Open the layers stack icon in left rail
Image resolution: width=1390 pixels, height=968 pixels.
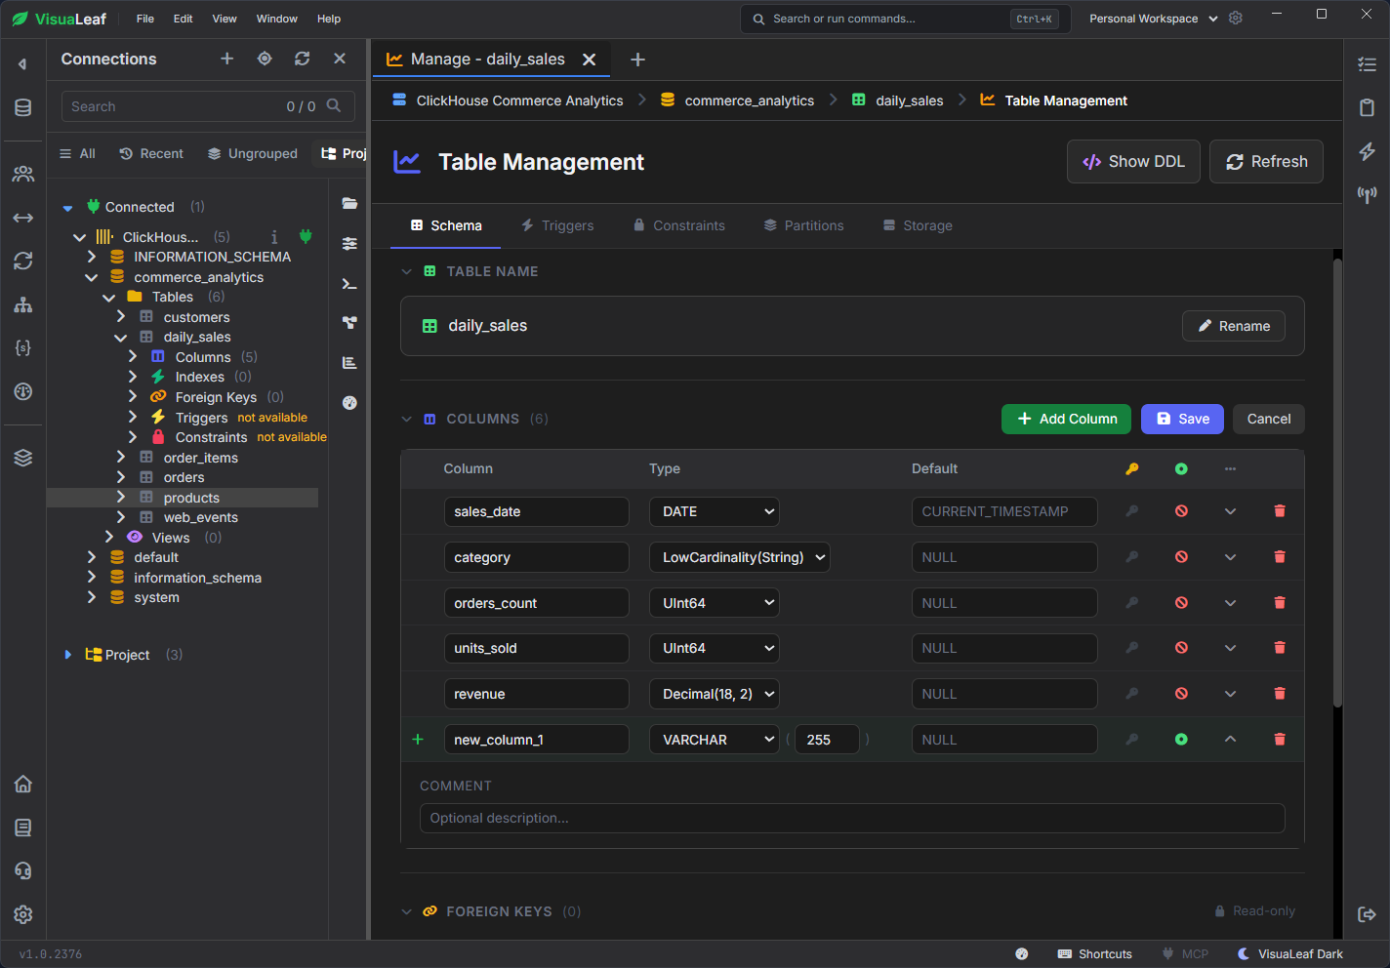(23, 458)
